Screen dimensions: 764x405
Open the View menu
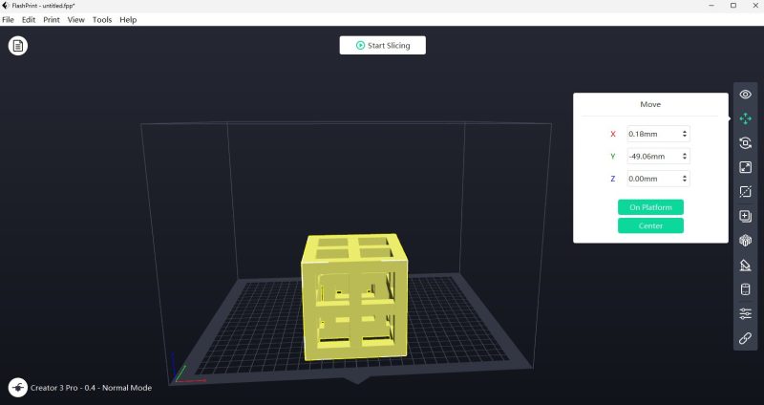point(76,20)
